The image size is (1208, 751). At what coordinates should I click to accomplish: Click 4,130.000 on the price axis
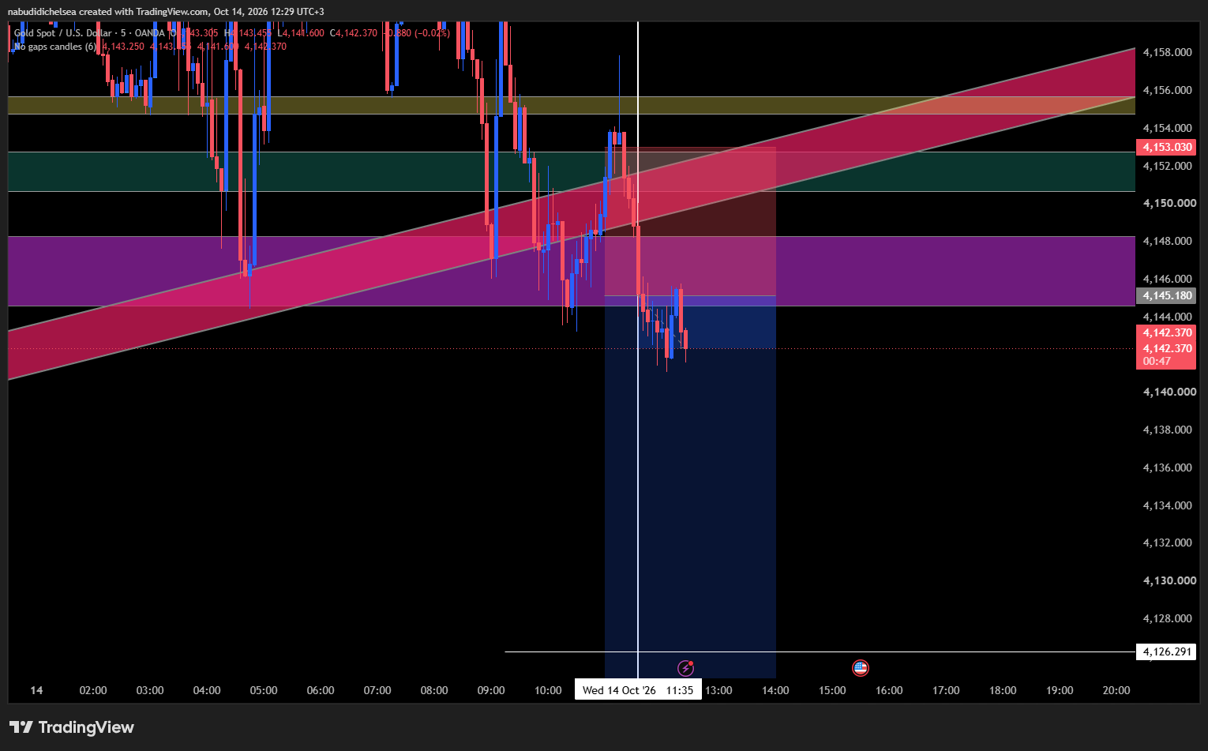click(1169, 580)
